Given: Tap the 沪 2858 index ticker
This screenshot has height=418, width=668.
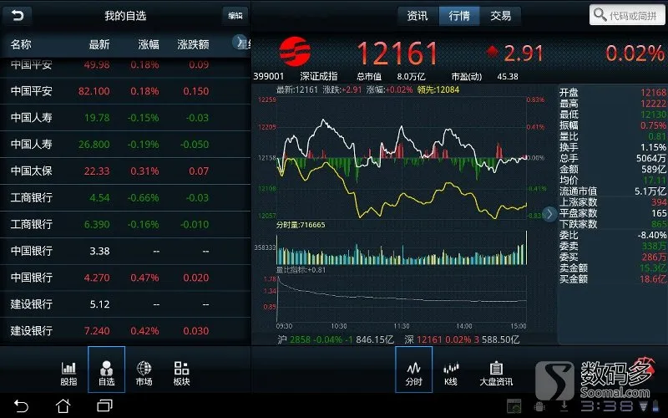Looking at the screenshot, I should coord(336,339).
